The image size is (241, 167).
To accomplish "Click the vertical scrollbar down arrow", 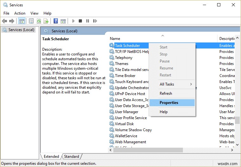I will click(x=237, y=145).
